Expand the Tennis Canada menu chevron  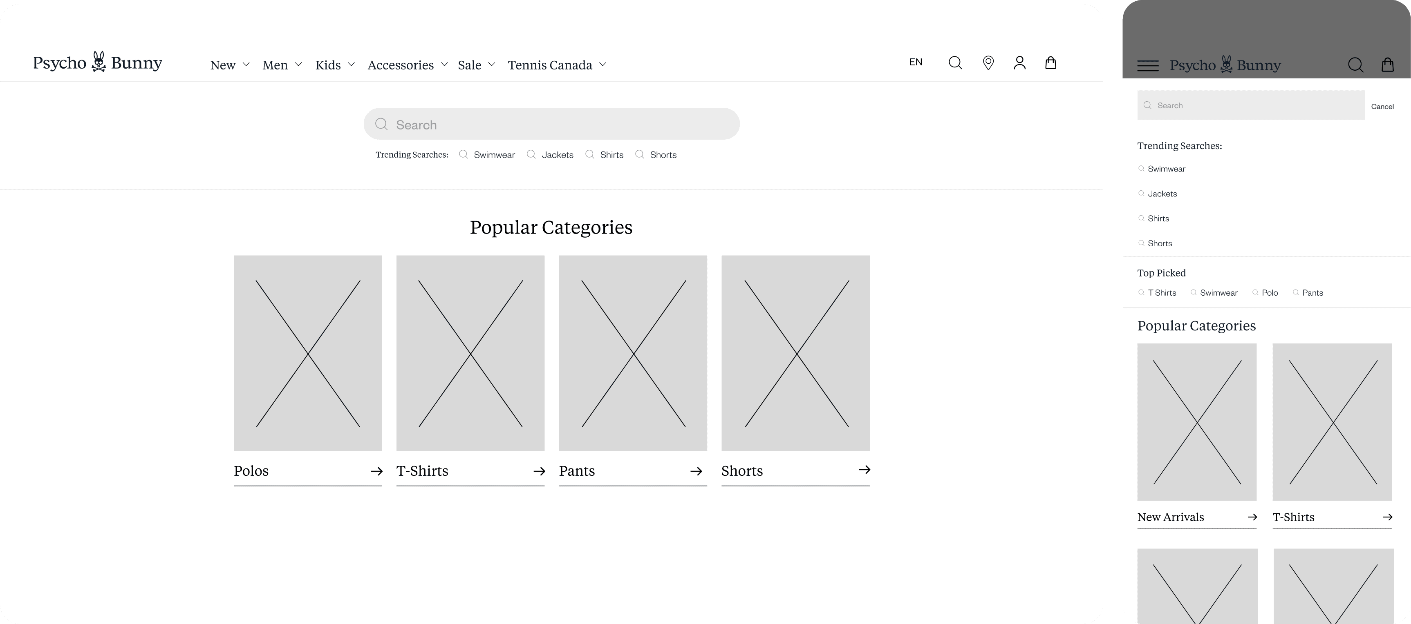pyautogui.click(x=602, y=65)
